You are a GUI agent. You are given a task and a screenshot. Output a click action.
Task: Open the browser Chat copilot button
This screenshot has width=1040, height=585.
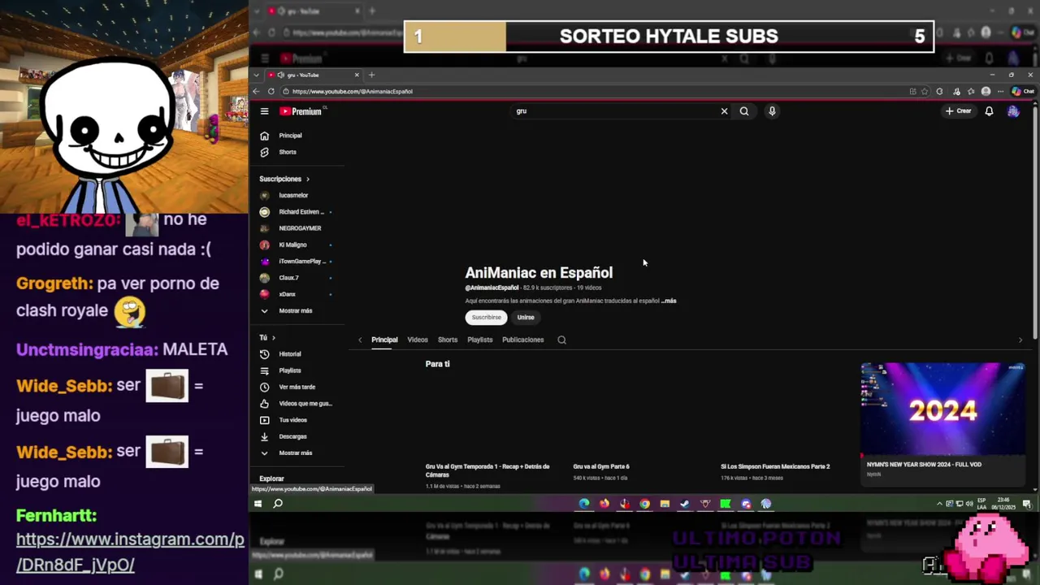pos(1022,91)
